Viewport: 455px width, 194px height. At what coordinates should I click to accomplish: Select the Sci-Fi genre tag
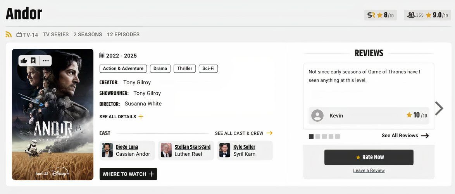point(208,68)
